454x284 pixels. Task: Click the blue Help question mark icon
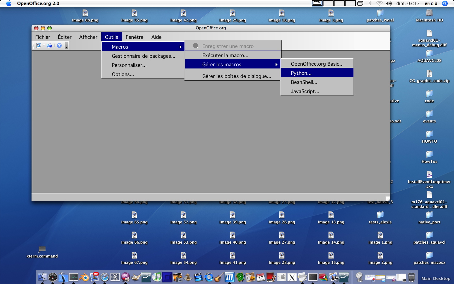(x=59, y=46)
